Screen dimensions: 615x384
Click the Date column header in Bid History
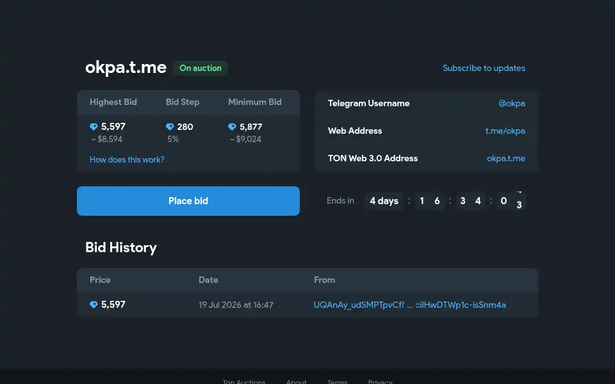click(208, 280)
